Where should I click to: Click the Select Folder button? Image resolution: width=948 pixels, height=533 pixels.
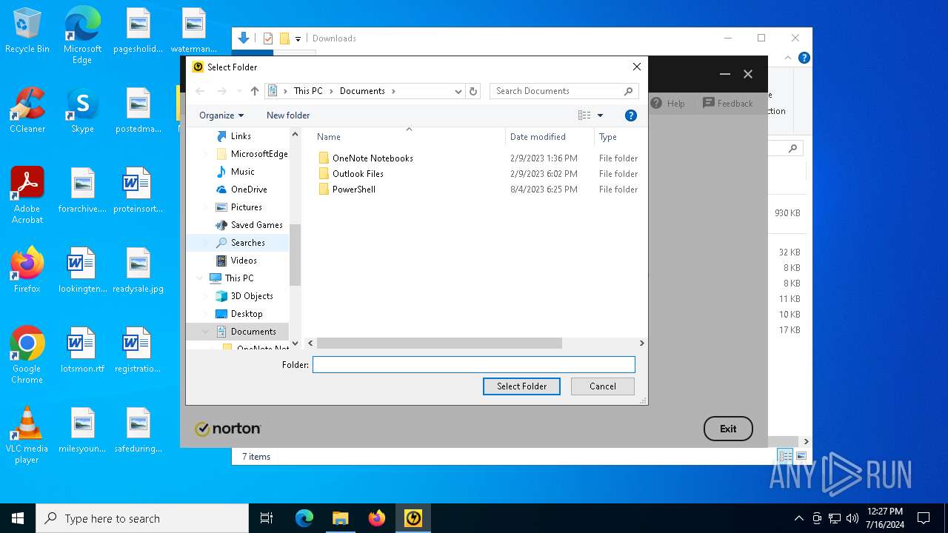pyautogui.click(x=521, y=386)
